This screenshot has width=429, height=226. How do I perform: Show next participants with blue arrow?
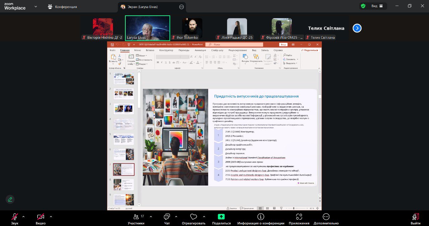[357, 28]
